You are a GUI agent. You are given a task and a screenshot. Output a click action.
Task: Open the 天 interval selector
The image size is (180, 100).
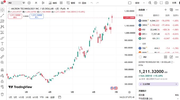click(x=36, y=3)
